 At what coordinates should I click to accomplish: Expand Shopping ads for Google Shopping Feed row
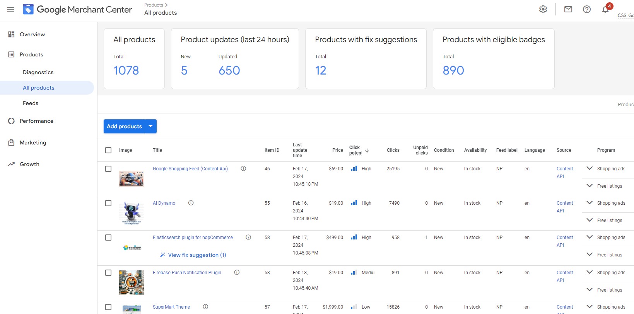tap(590, 168)
